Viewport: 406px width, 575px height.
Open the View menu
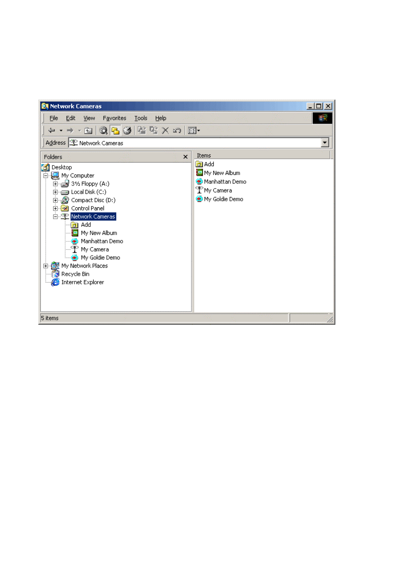89,118
